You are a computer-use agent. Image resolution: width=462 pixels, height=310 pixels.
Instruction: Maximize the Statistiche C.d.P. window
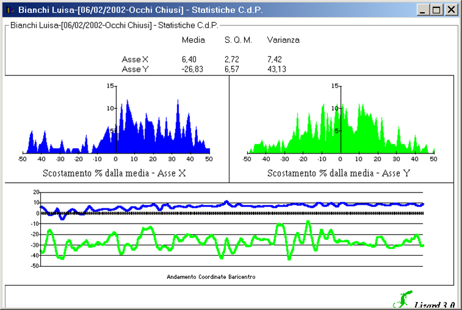pos(436,10)
